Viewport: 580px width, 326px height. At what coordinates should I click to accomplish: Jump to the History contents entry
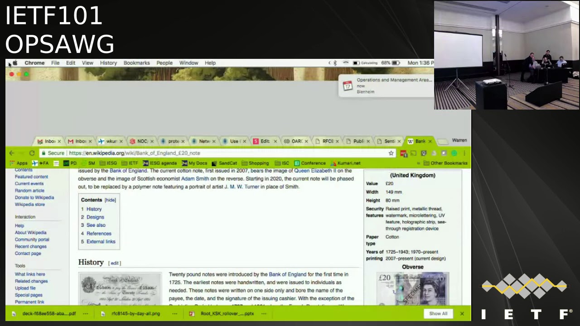pyautogui.click(x=91, y=209)
